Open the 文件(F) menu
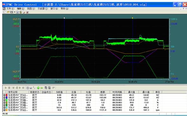The height and width of the screenshot is (116, 187). coord(10,9)
